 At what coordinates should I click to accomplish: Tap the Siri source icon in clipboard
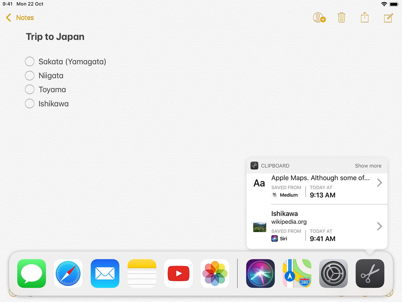click(x=275, y=238)
